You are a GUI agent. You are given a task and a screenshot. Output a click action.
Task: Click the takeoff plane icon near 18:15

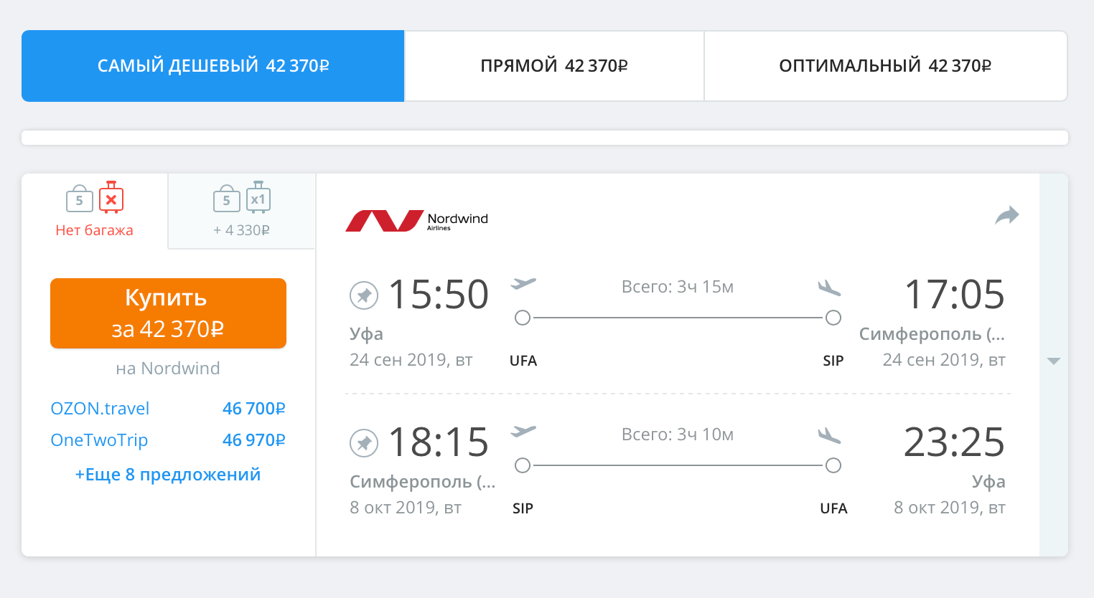coord(523,432)
